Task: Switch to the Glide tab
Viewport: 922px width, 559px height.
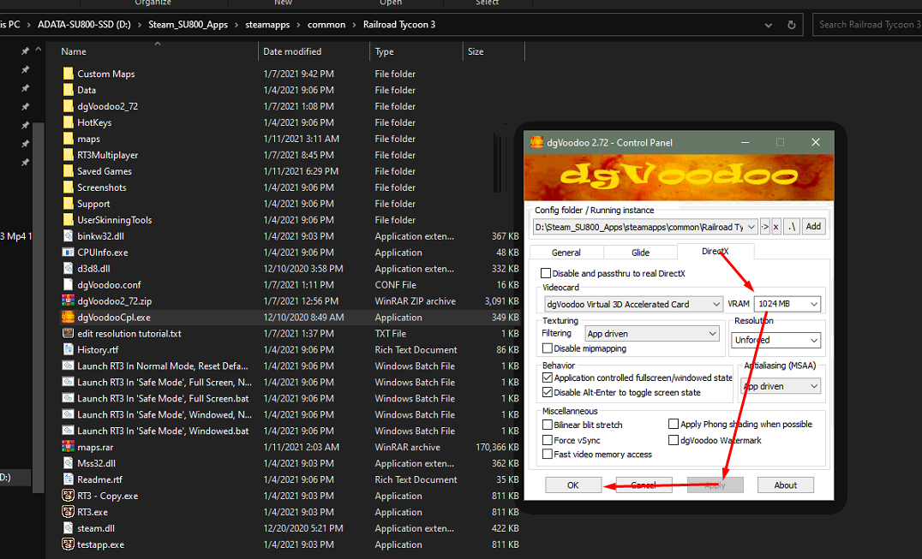Action: (640, 253)
